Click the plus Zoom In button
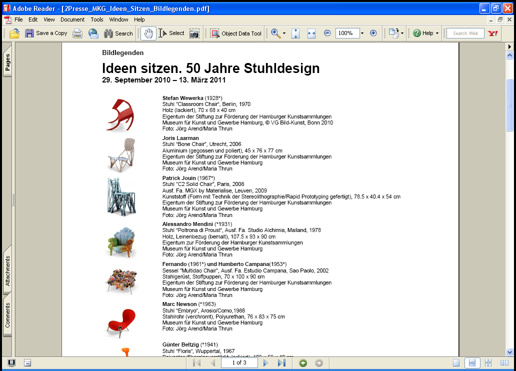The width and height of the screenshot is (516, 371). coord(373,33)
